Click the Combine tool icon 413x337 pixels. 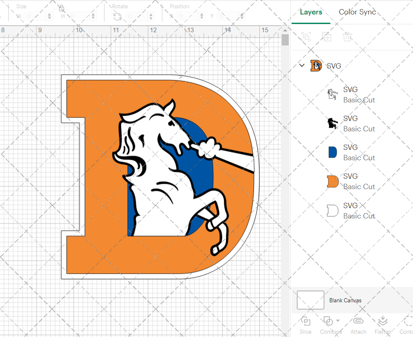(328, 321)
